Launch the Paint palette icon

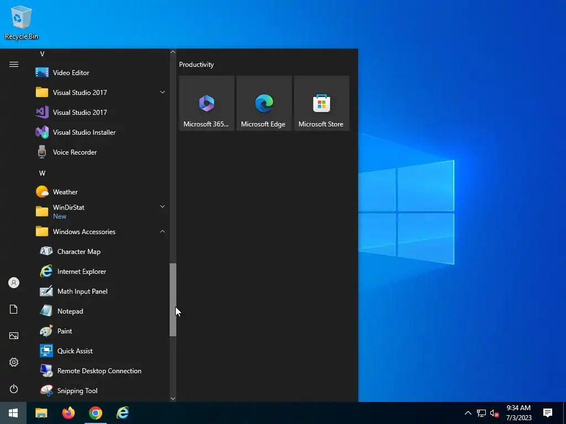(46, 331)
